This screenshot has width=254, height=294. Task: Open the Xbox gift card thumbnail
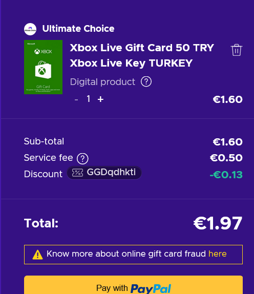coord(44,67)
